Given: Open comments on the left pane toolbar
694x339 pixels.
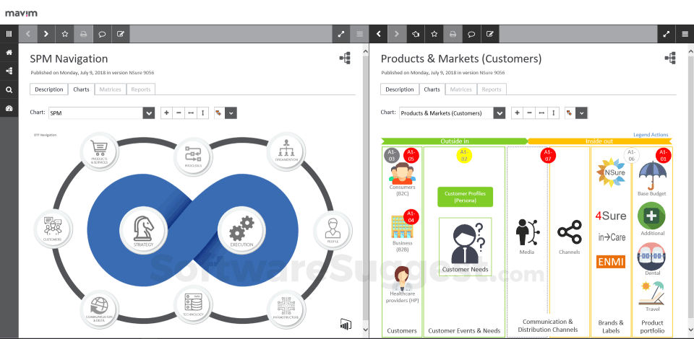Looking at the screenshot, I should click(x=102, y=34).
